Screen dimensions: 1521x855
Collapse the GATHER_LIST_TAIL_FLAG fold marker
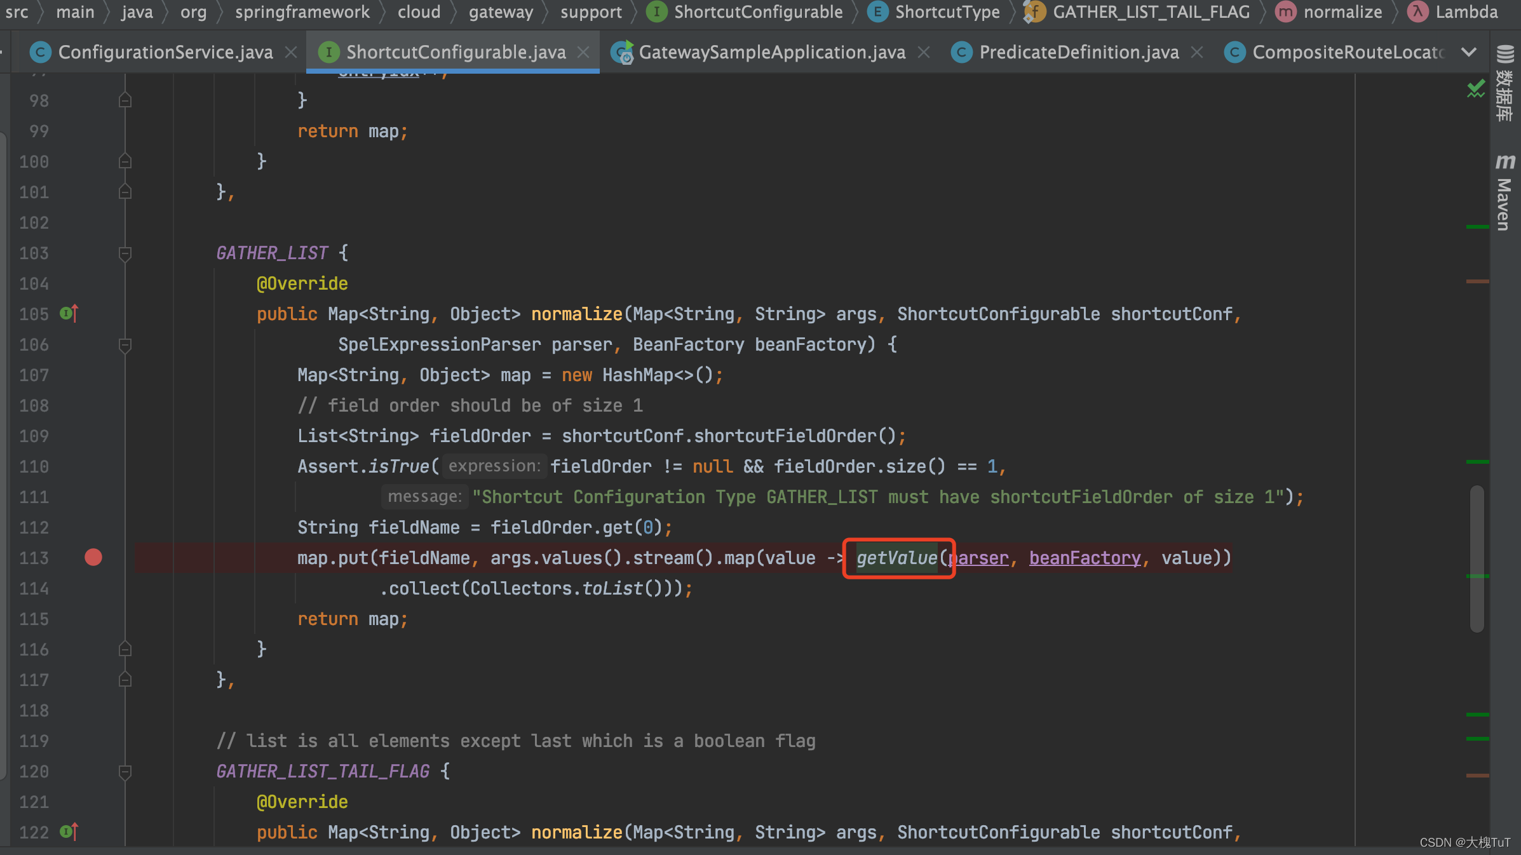pyautogui.click(x=125, y=772)
